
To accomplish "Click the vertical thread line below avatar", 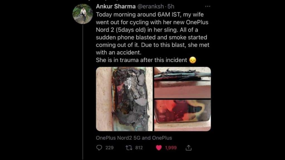I will tap(83, 92).
